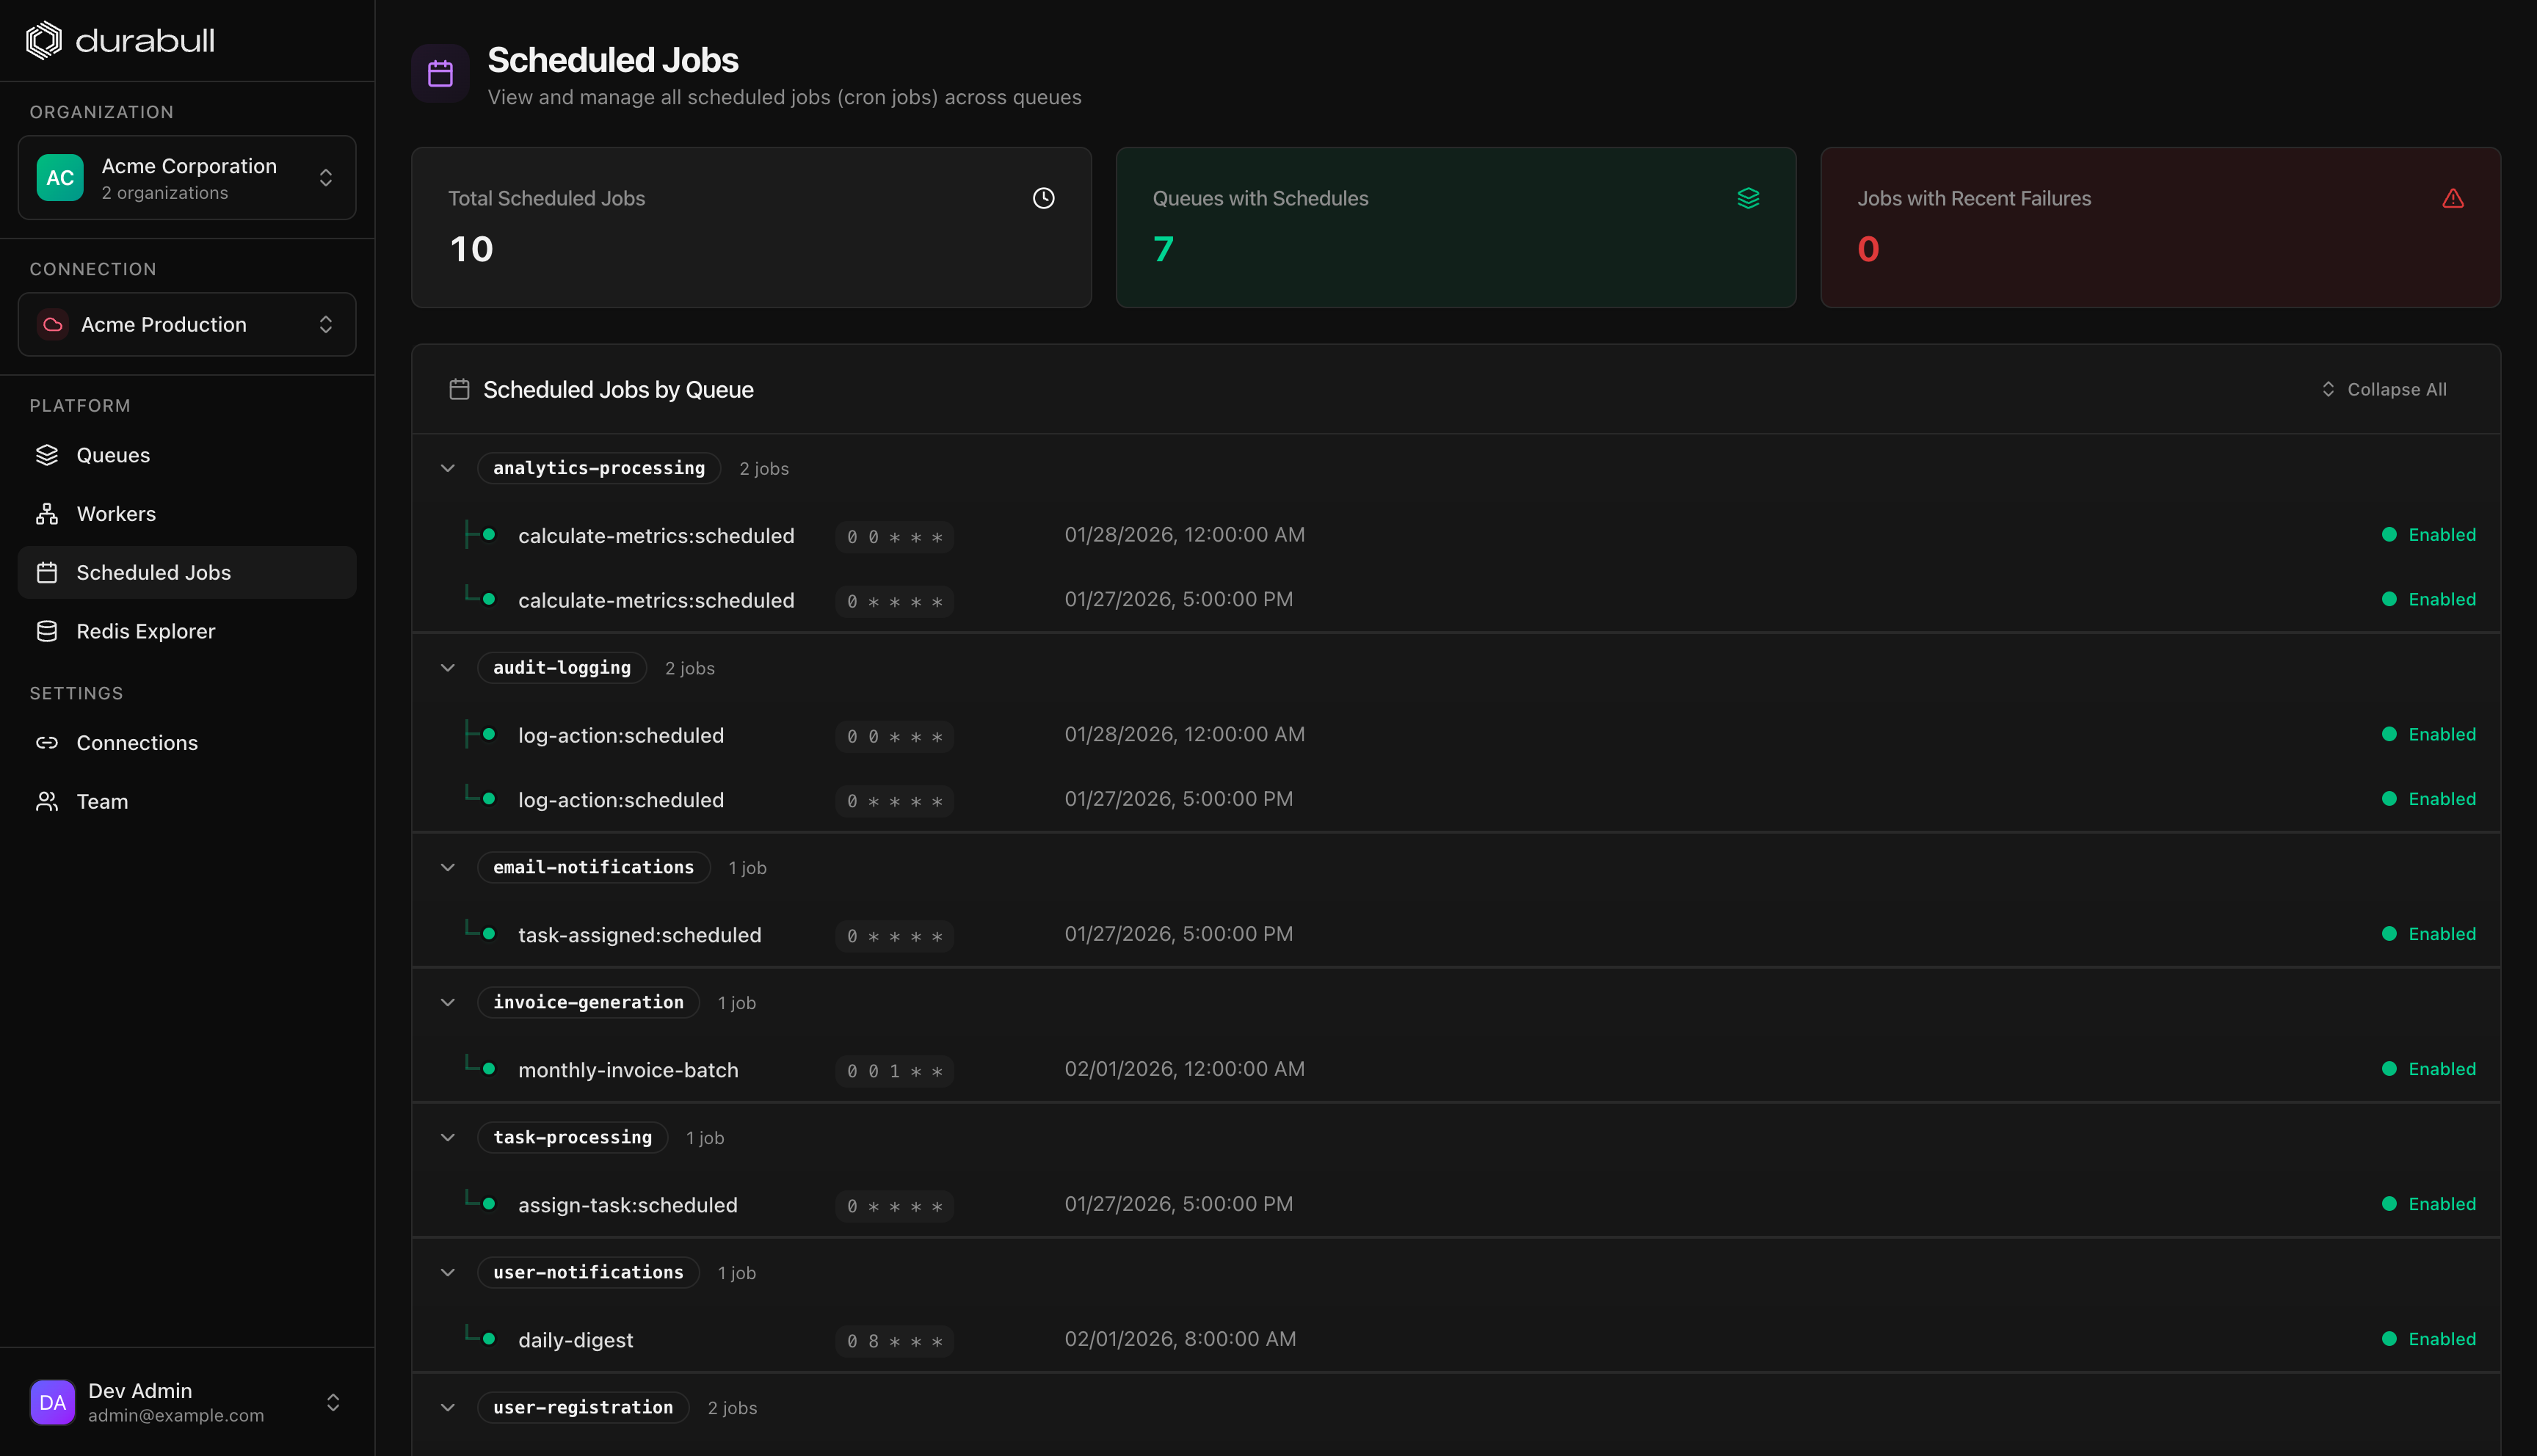
Task: Click the email-notifications queue badge
Action: pyautogui.click(x=594, y=867)
